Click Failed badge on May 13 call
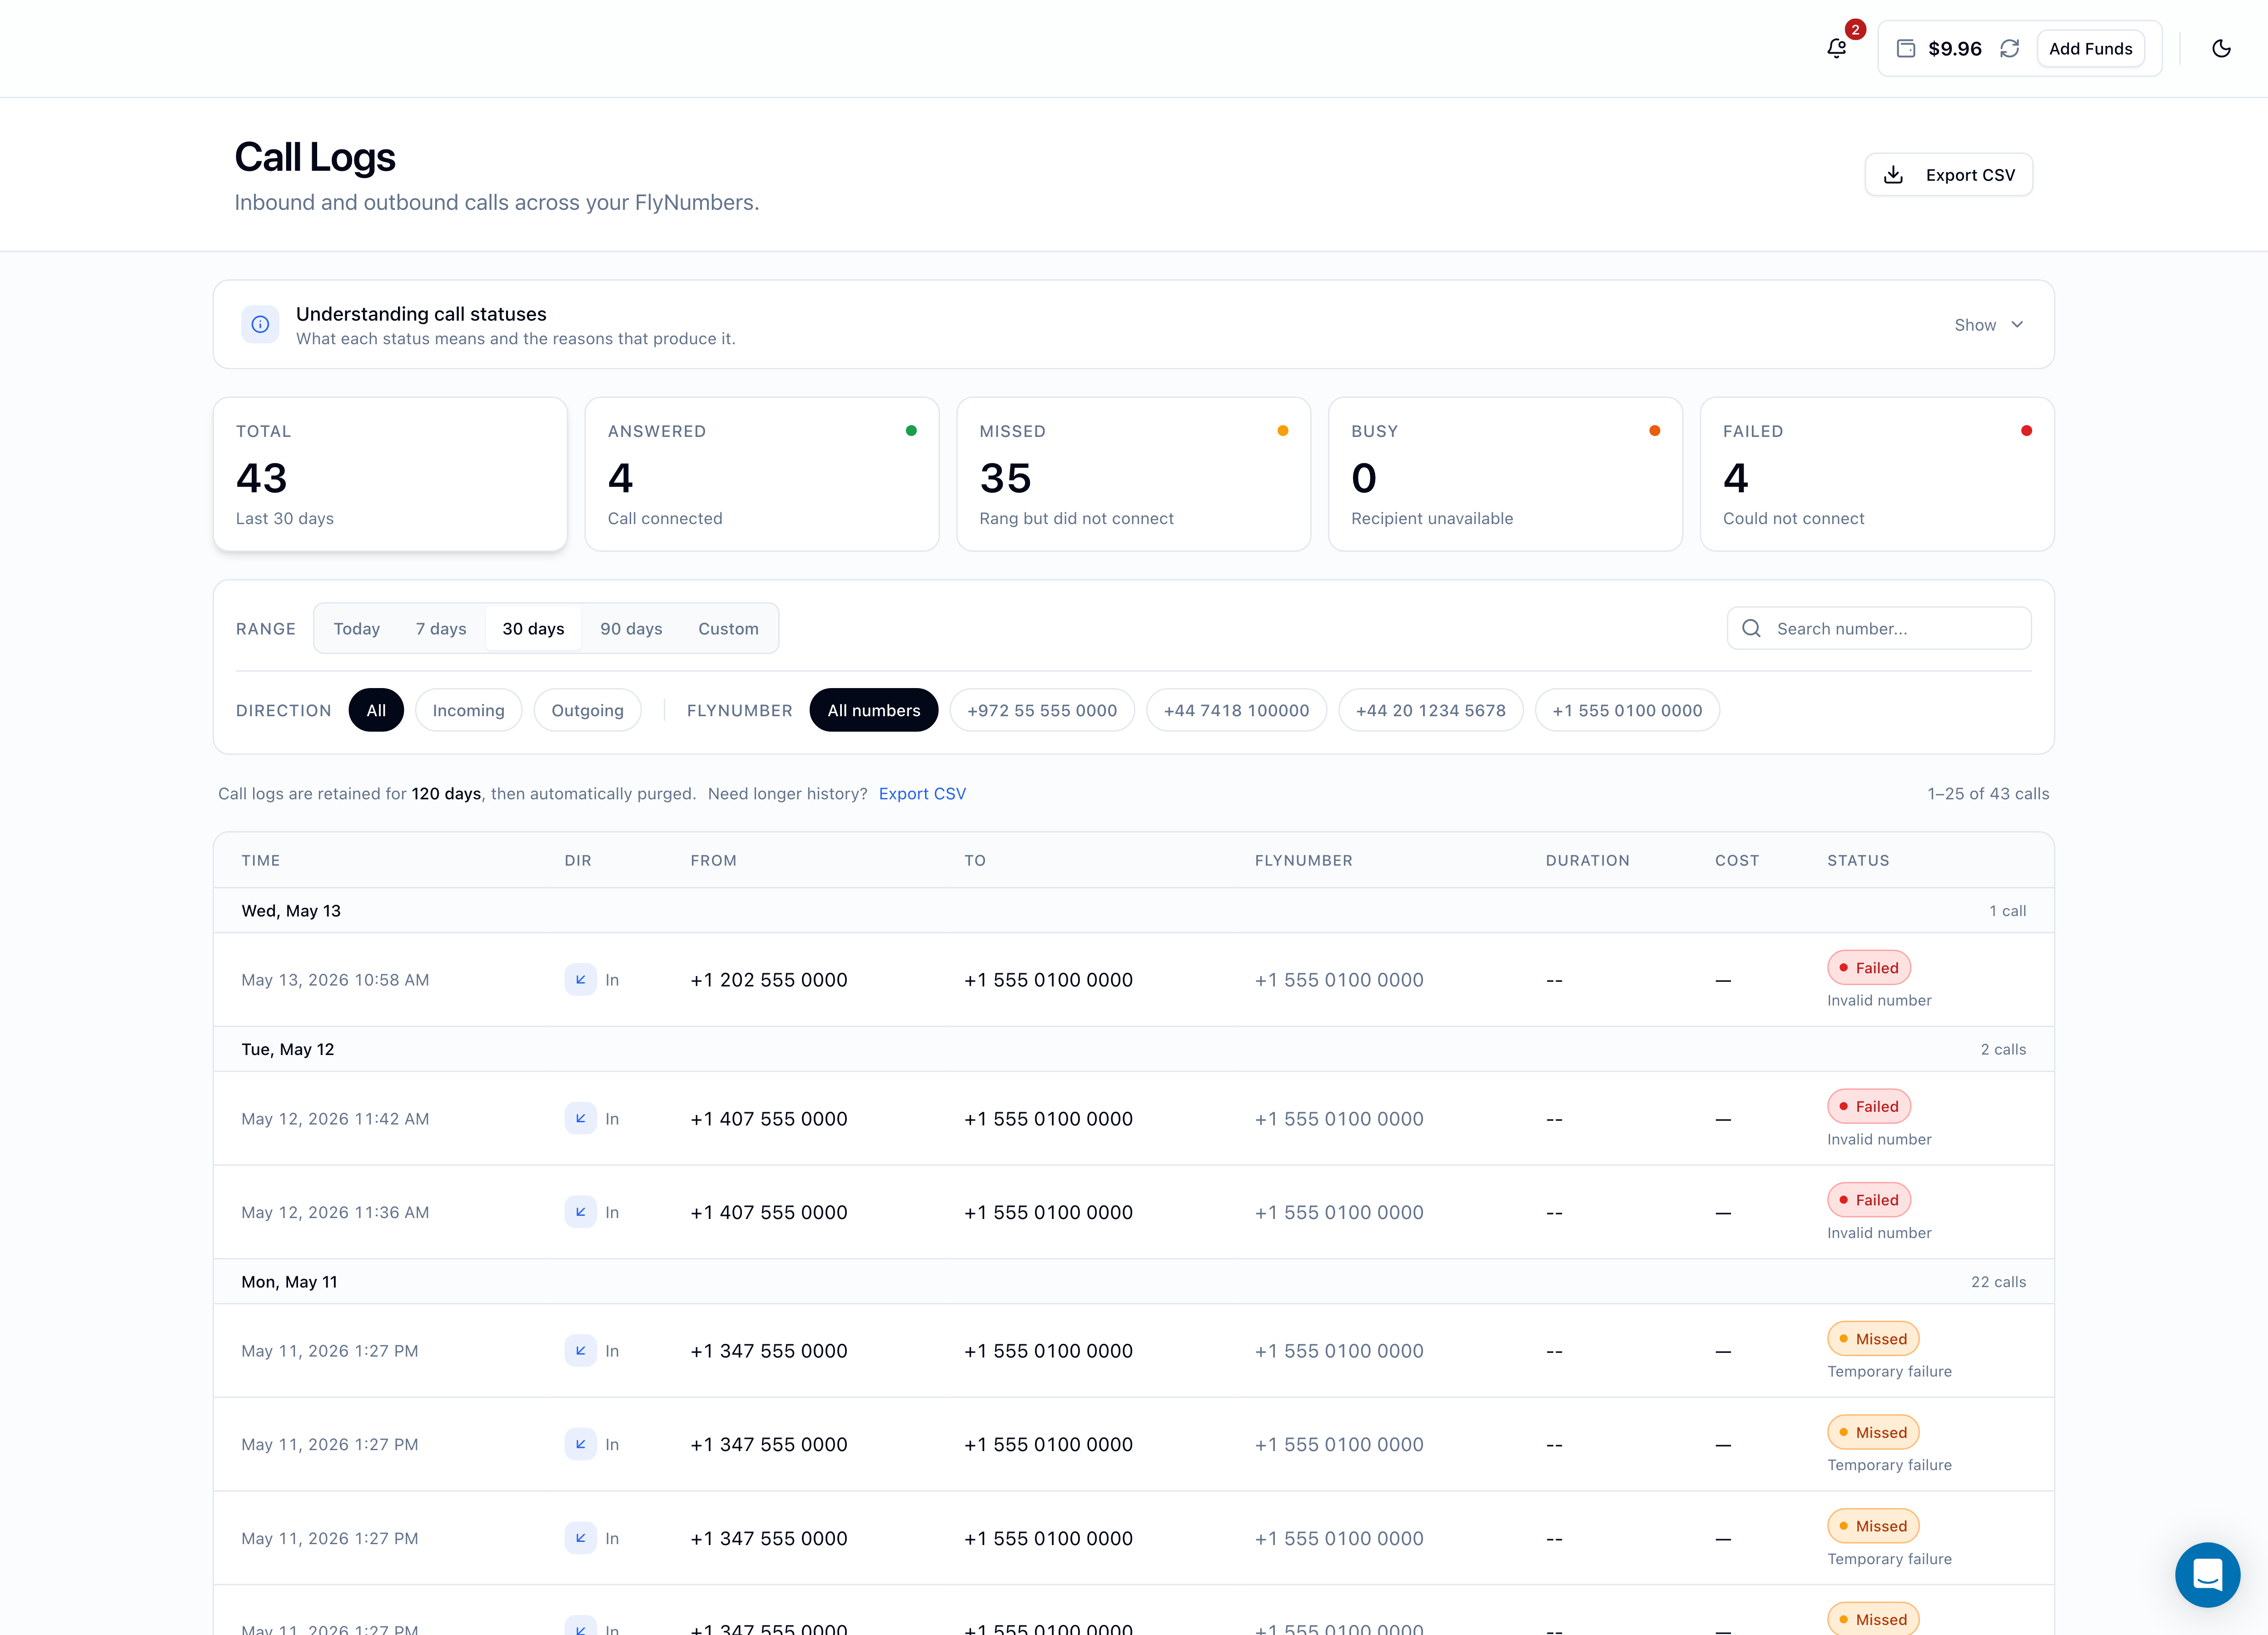 (1869, 967)
